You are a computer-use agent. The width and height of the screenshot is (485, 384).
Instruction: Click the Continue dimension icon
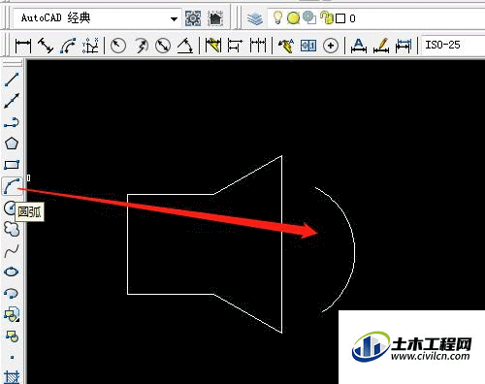tap(258, 46)
